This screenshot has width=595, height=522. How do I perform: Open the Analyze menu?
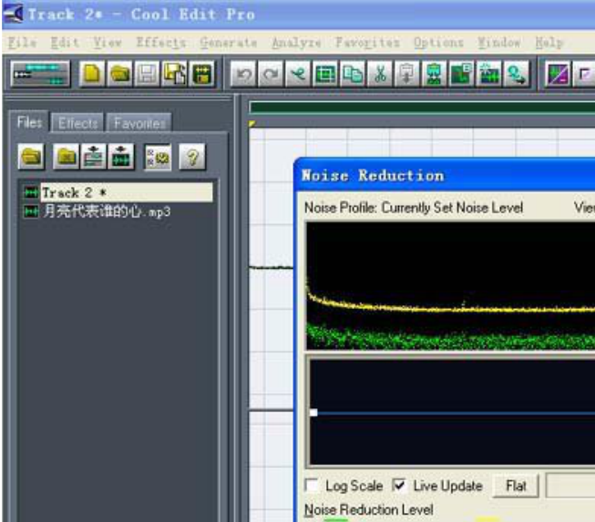click(296, 43)
